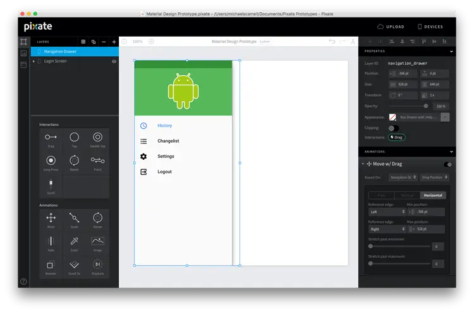
Task: Choose the Color animation icon
Action: click(74, 241)
